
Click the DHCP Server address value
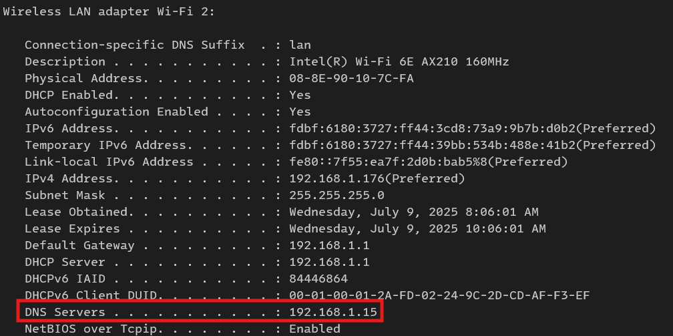click(329, 262)
